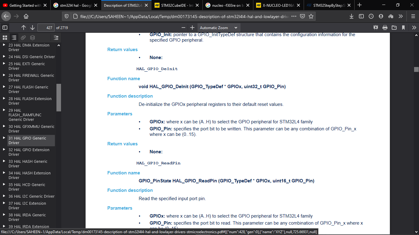The image size is (419, 235).
Task: Open a new browser tab
Action: pos(359,5)
